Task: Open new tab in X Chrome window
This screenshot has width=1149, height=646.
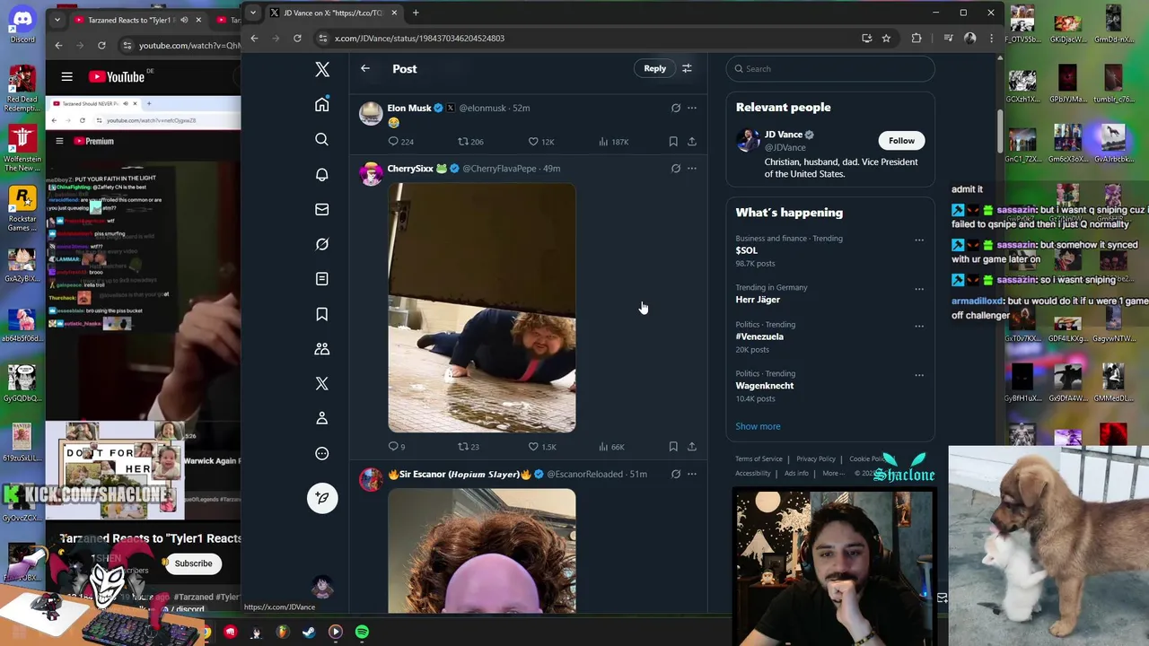Action: (416, 13)
